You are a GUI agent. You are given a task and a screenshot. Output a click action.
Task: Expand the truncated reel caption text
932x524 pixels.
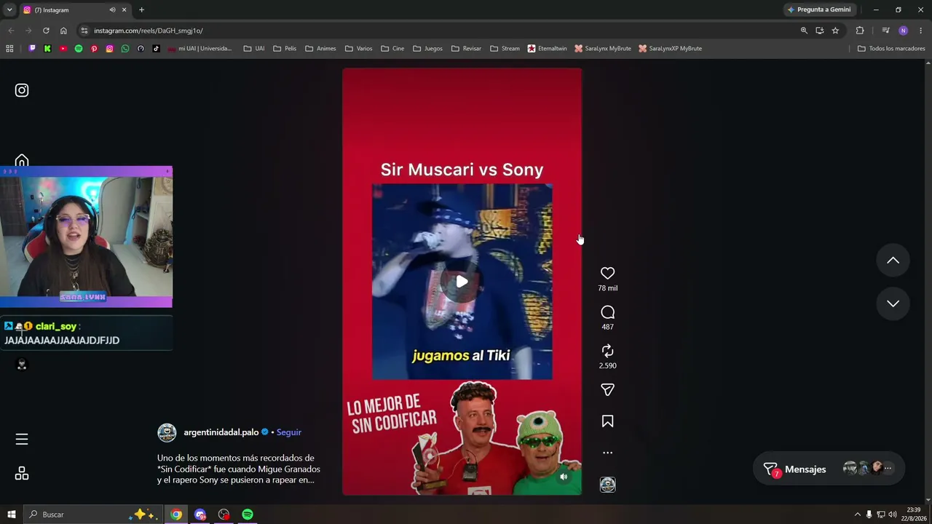[239, 469]
